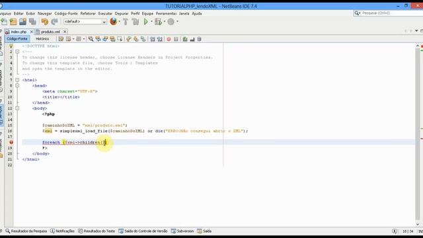423x238 pixels.
Task: Click the New Project icon
Action: (x=13, y=22)
